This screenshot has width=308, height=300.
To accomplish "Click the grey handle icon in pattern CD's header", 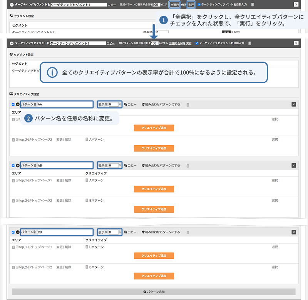I will click(x=188, y=233).
